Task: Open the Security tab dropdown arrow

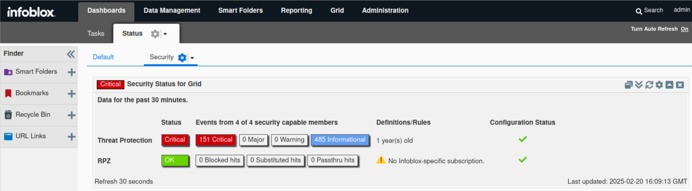Action: click(192, 58)
